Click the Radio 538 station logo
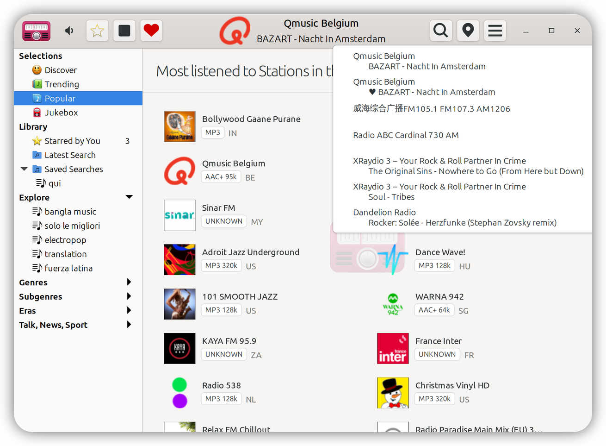Screen dimensions: 606x446 click(179, 393)
